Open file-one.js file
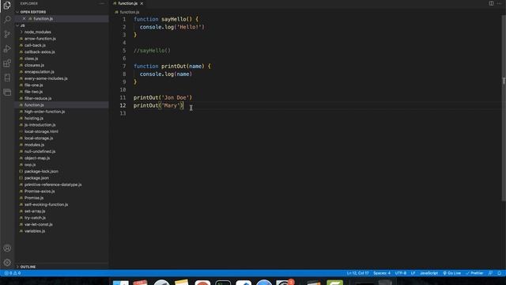 click(33, 85)
